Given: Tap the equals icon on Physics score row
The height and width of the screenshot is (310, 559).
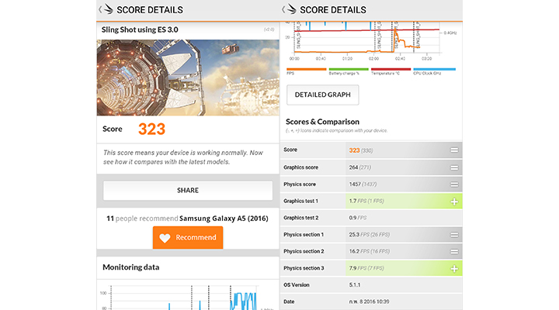Looking at the screenshot, I should 454,184.
